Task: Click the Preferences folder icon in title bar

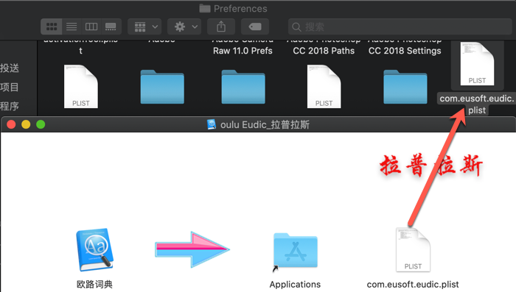Action: pos(205,9)
